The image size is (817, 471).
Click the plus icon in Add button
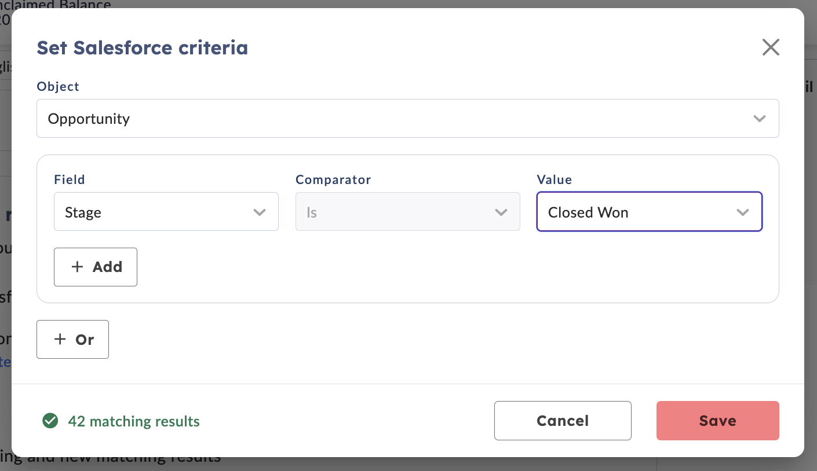77,267
